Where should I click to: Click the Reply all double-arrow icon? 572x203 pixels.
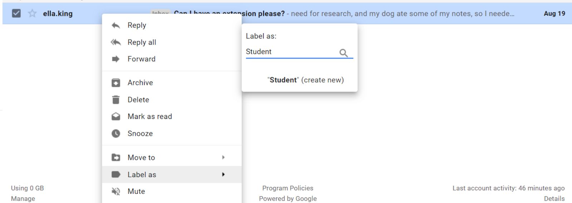116,42
